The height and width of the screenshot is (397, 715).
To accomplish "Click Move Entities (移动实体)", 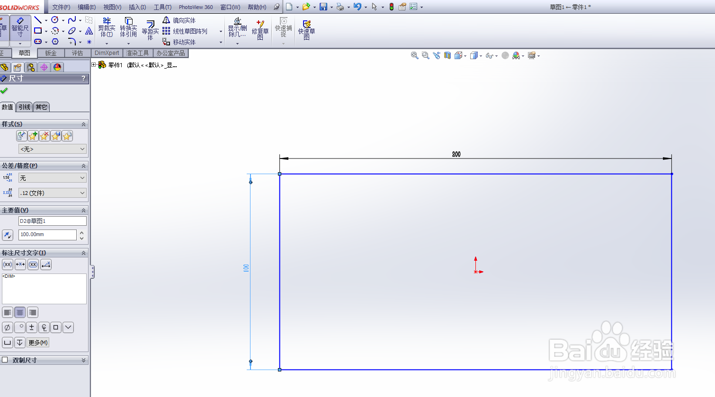I will [x=179, y=42].
